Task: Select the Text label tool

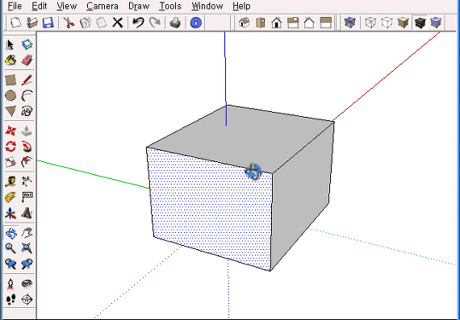Action: click(x=27, y=197)
